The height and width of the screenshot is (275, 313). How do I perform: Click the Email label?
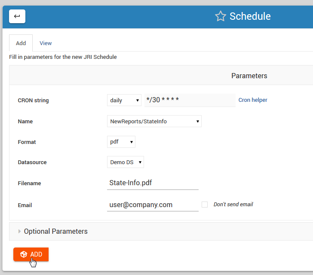[25, 205]
